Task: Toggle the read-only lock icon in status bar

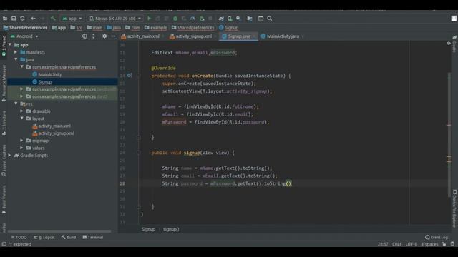Action: tap(444, 244)
